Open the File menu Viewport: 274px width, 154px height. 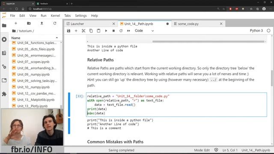pyautogui.click(x=12, y=15)
